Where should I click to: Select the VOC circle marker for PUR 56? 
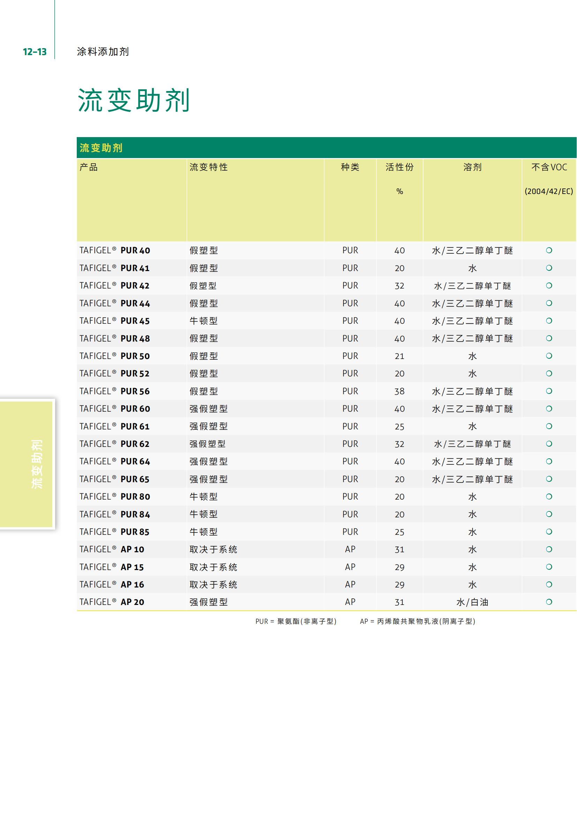[549, 391]
